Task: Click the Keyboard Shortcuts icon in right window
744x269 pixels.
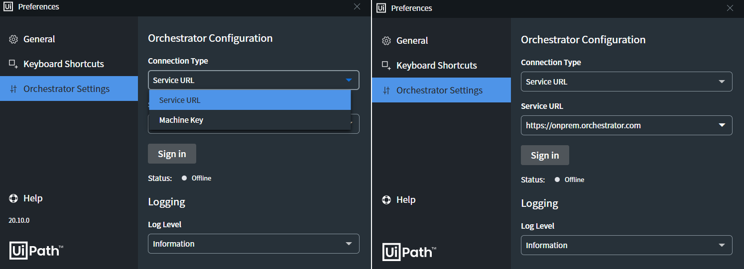Action: 386,66
